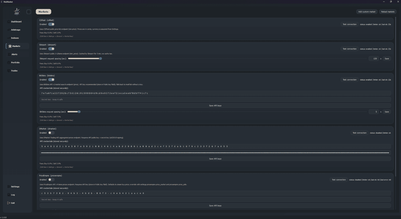Viewport: 401px width, 219px height.
Task: Click the Settings gear icon
Action: click(9, 187)
